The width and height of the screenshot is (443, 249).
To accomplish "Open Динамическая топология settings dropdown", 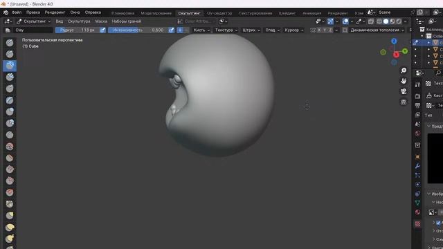I will (377, 30).
